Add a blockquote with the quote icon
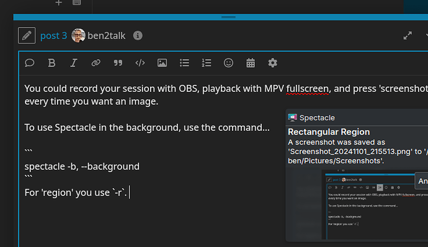The width and height of the screenshot is (428, 247). click(118, 63)
